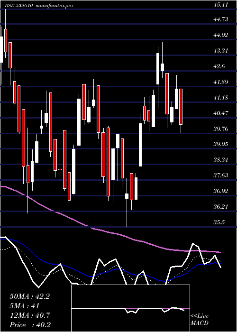Click the 39.76 price axis label
This screenshot has width=237, height=332.
[221, 129]
